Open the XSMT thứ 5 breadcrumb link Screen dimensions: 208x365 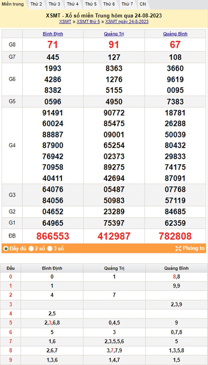[88, 22]
